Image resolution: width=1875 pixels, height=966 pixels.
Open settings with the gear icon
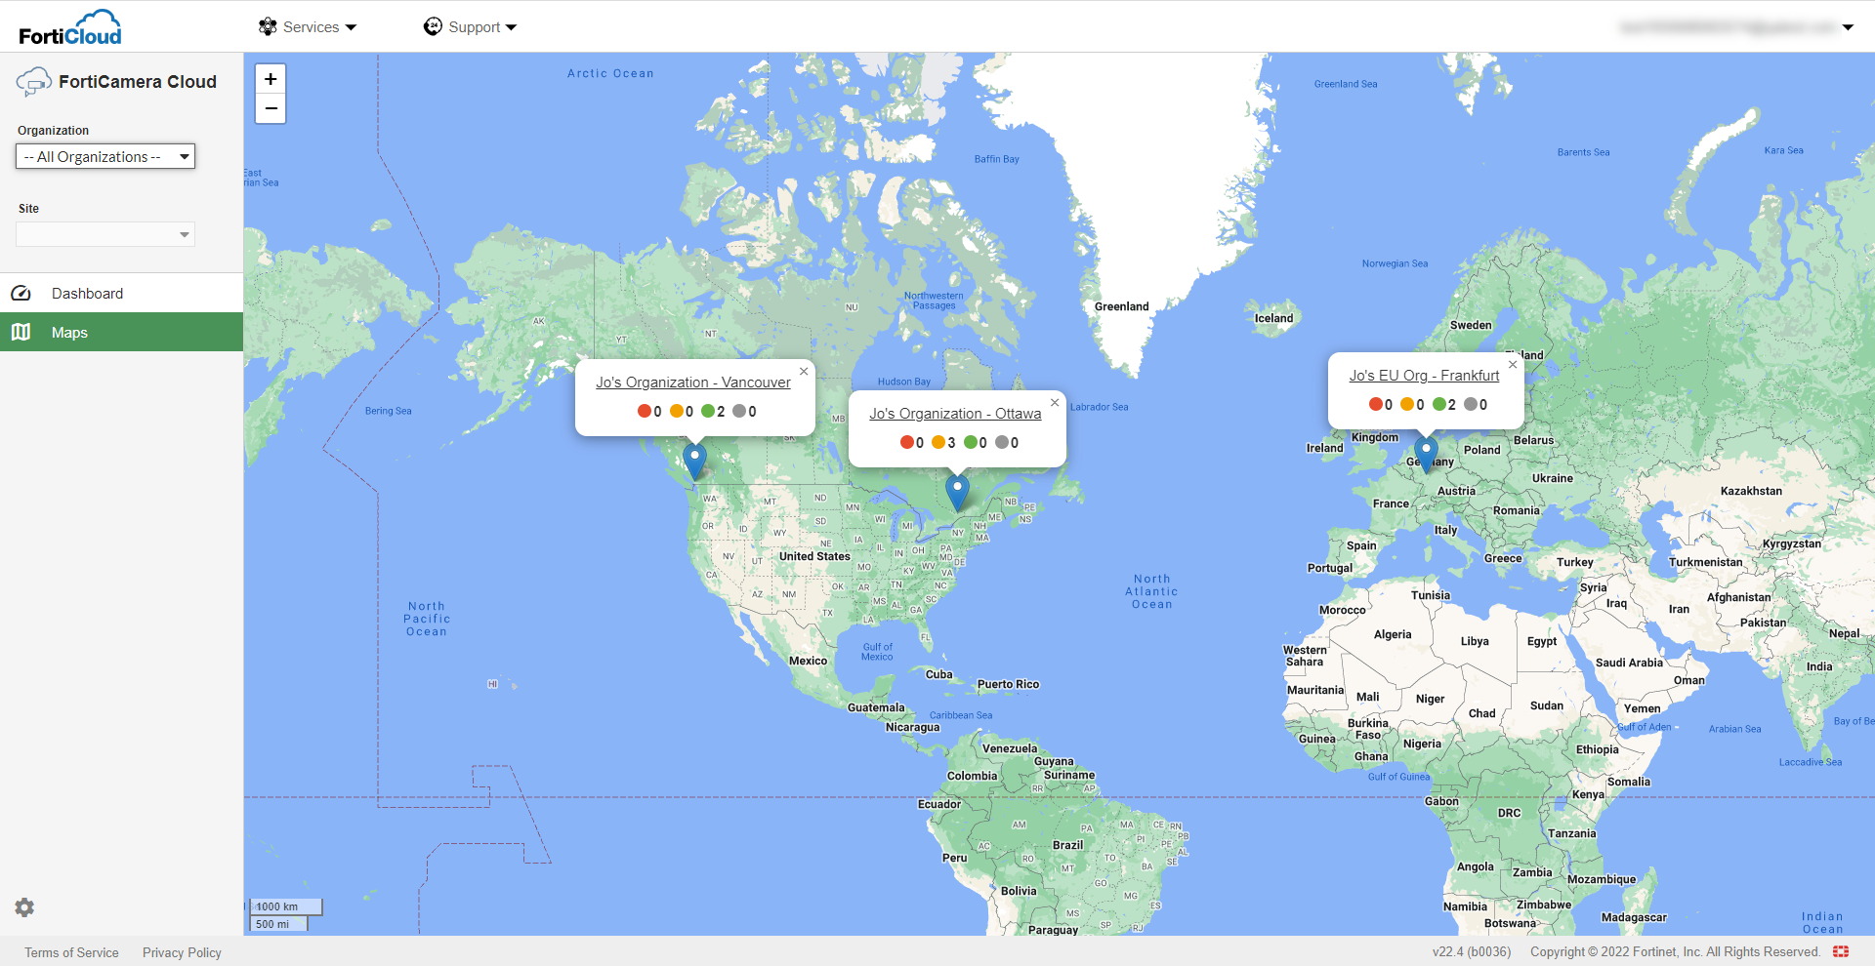24,907
